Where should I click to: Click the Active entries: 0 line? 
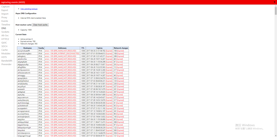[27, 39]
